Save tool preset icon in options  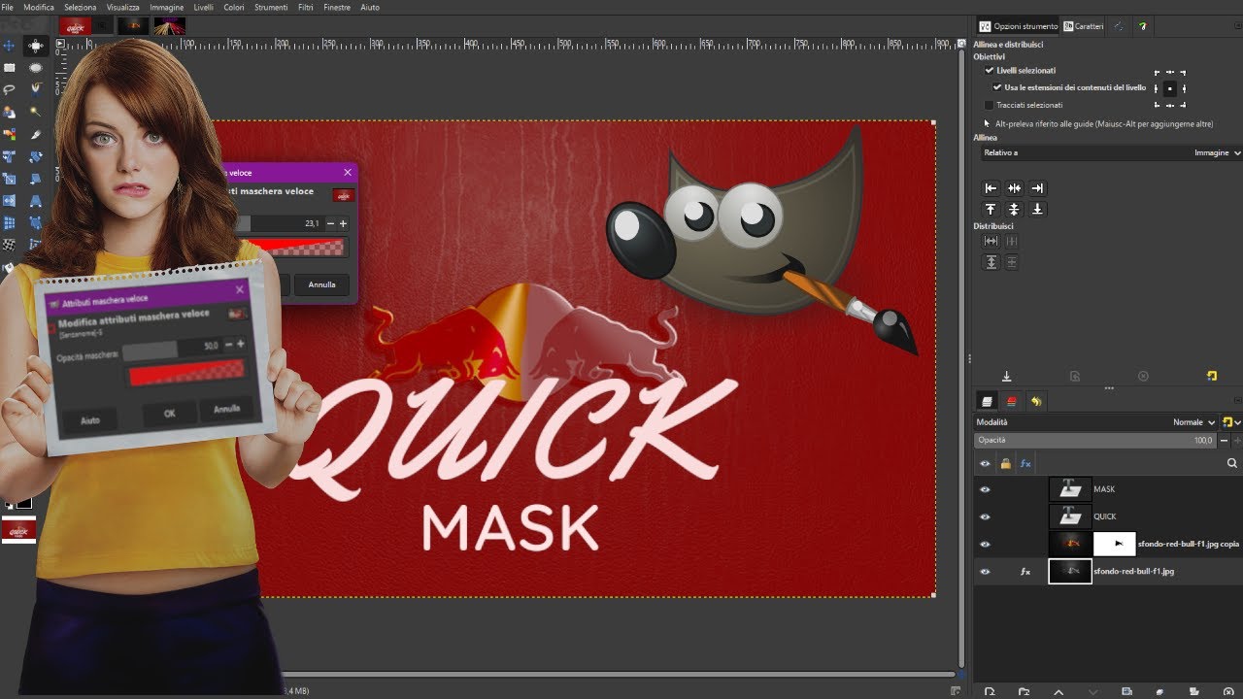(x=1007, y=376)
